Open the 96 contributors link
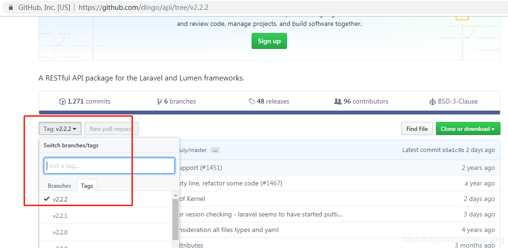 361,102
